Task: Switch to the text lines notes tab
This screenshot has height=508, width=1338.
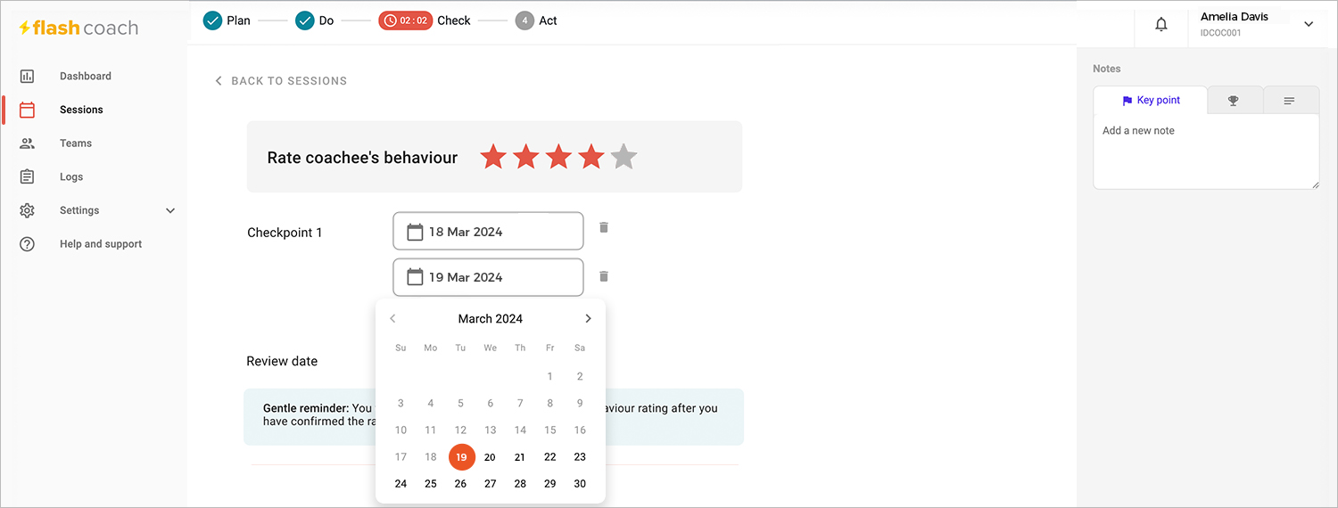Action: click(1290, 101)
